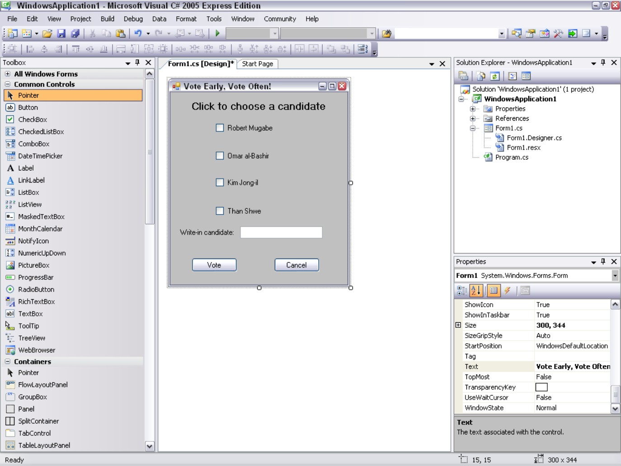Click the Save All icon

pyautogui.click(x=75, y=33)
